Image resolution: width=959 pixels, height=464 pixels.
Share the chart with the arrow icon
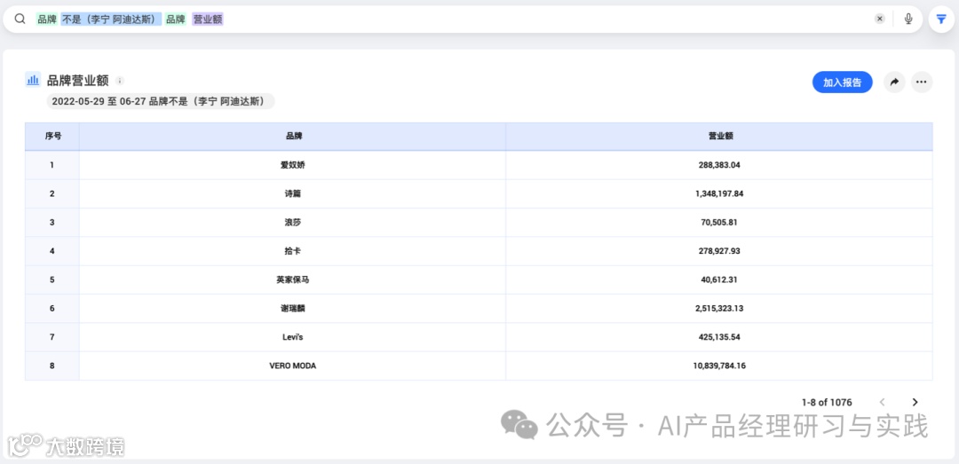pos(894,83)
